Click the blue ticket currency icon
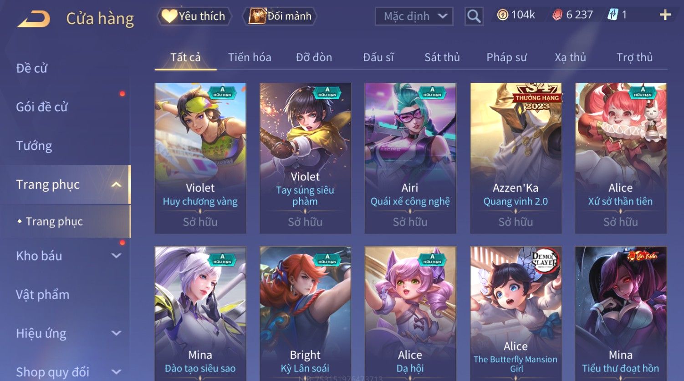Viewport: 684px width, 381px height. (613, 15)
